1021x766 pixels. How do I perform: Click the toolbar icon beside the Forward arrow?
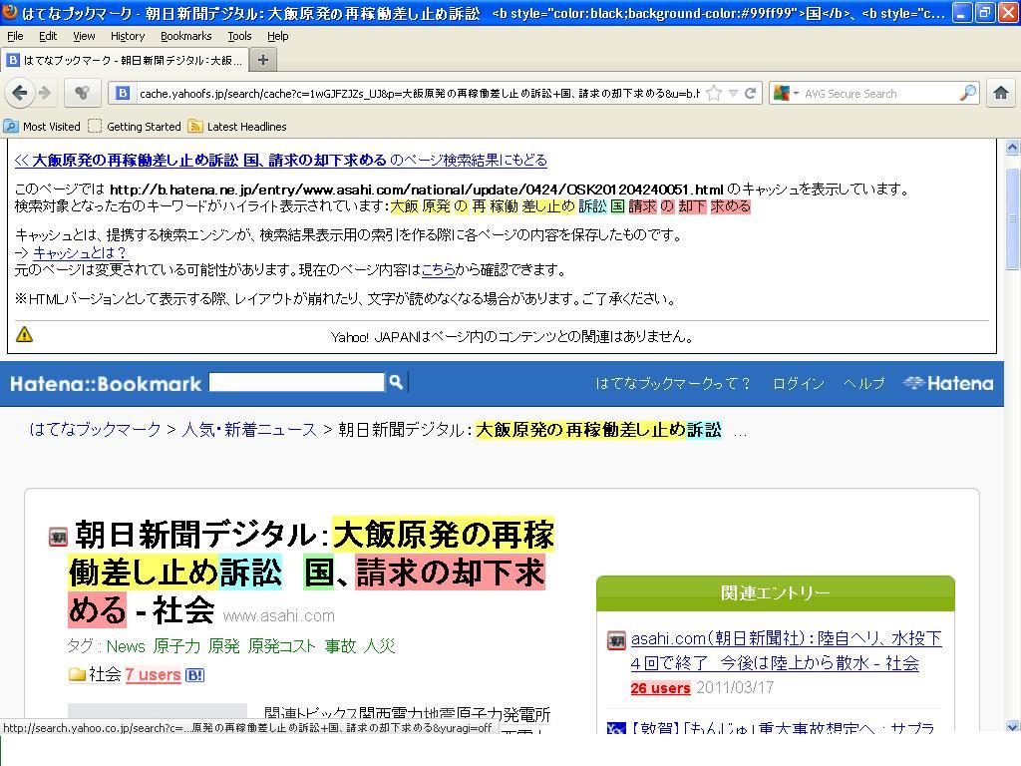click(82, 93)
